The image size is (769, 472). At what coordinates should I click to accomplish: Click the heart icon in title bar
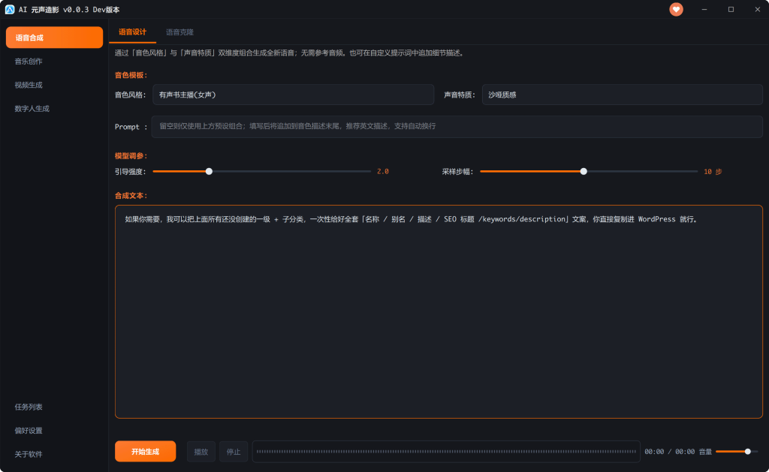676,9
